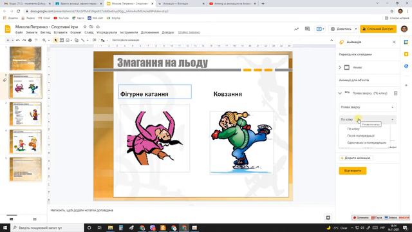Open the Формат menu
Viewport: 412px width, 232px height.
pyautogui.click(x=76, y=33)
